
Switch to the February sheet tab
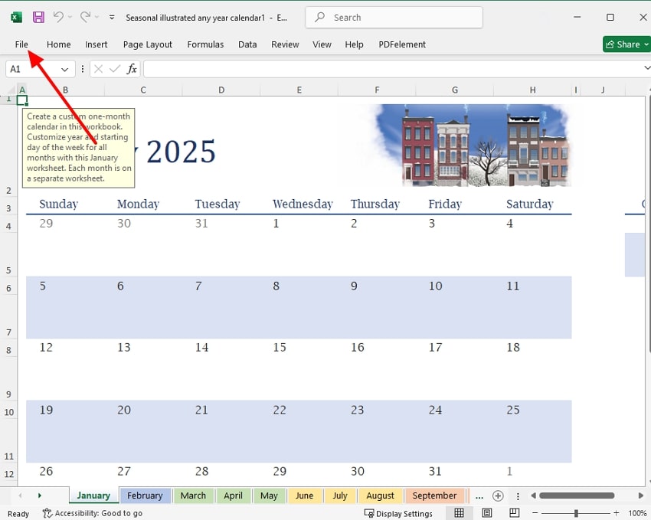[x=145, y=495]
